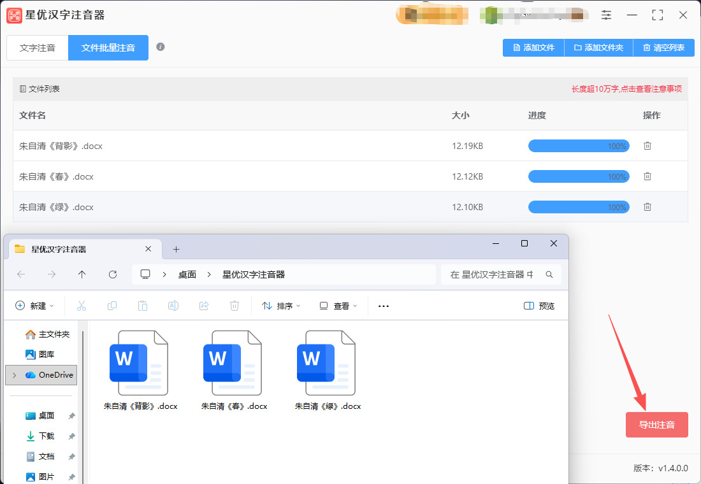Expand the 排序 sort dropdown
This screenshot has height=484, width=701.
click(x=281, y=306)
